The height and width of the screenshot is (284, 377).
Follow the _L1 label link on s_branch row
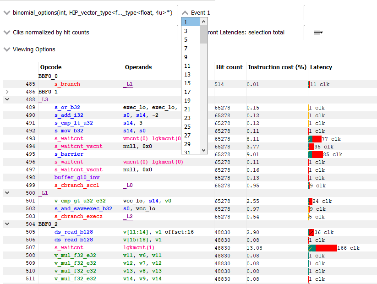click(x=128, y=84)
